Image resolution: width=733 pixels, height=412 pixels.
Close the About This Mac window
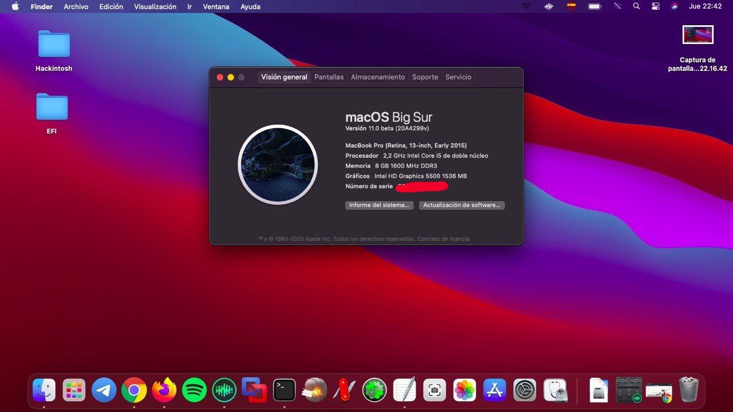(220, 77)
